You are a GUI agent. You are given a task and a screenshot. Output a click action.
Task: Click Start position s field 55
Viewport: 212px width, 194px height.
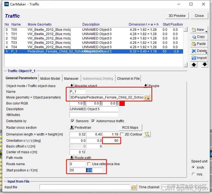click(78, 170)
